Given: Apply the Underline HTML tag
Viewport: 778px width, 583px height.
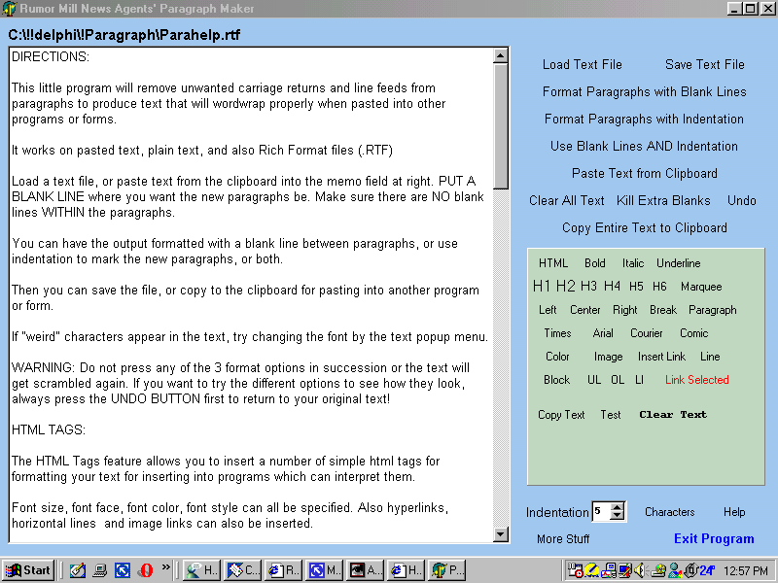Looking at the screenshot, I should 678,263.
